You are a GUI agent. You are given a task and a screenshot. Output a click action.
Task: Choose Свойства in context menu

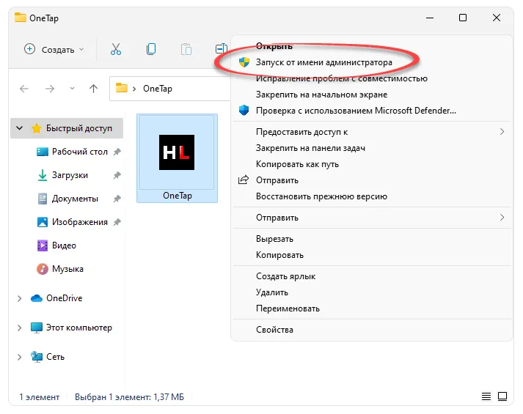point(274,330)
